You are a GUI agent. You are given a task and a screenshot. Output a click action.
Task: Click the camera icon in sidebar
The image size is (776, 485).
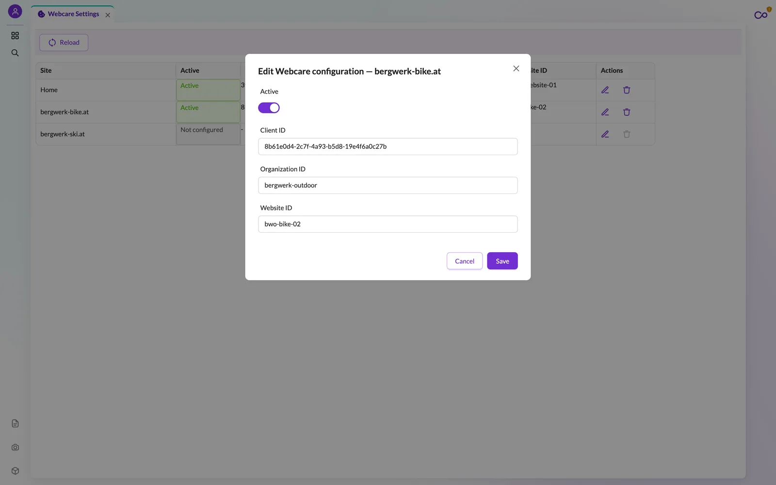tap(15, 447)
